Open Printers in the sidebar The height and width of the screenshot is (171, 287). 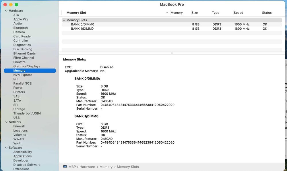coord(19,92)
